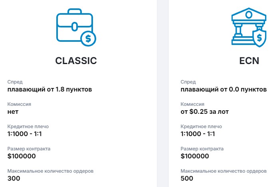Click ECN leverage value 1:1000 - 1:1
Image resolution: width=279 pixels, height=187 pixels.
pos(198,134)
